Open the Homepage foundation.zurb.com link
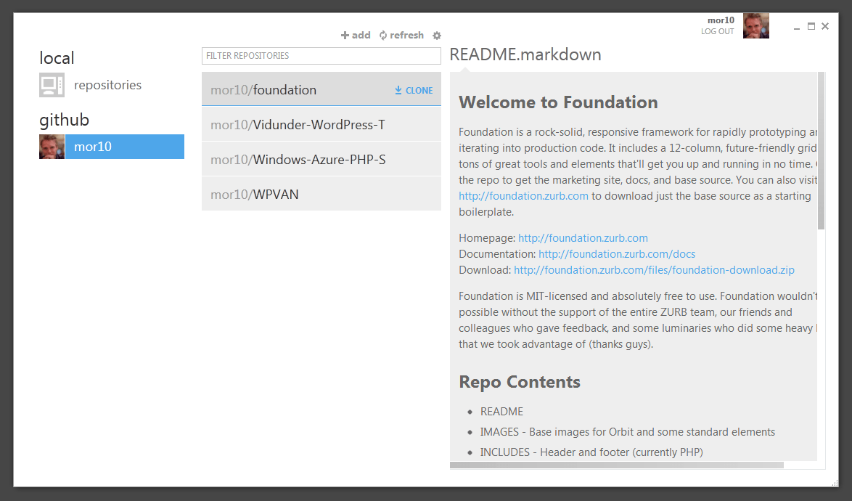 pos(583,238)
